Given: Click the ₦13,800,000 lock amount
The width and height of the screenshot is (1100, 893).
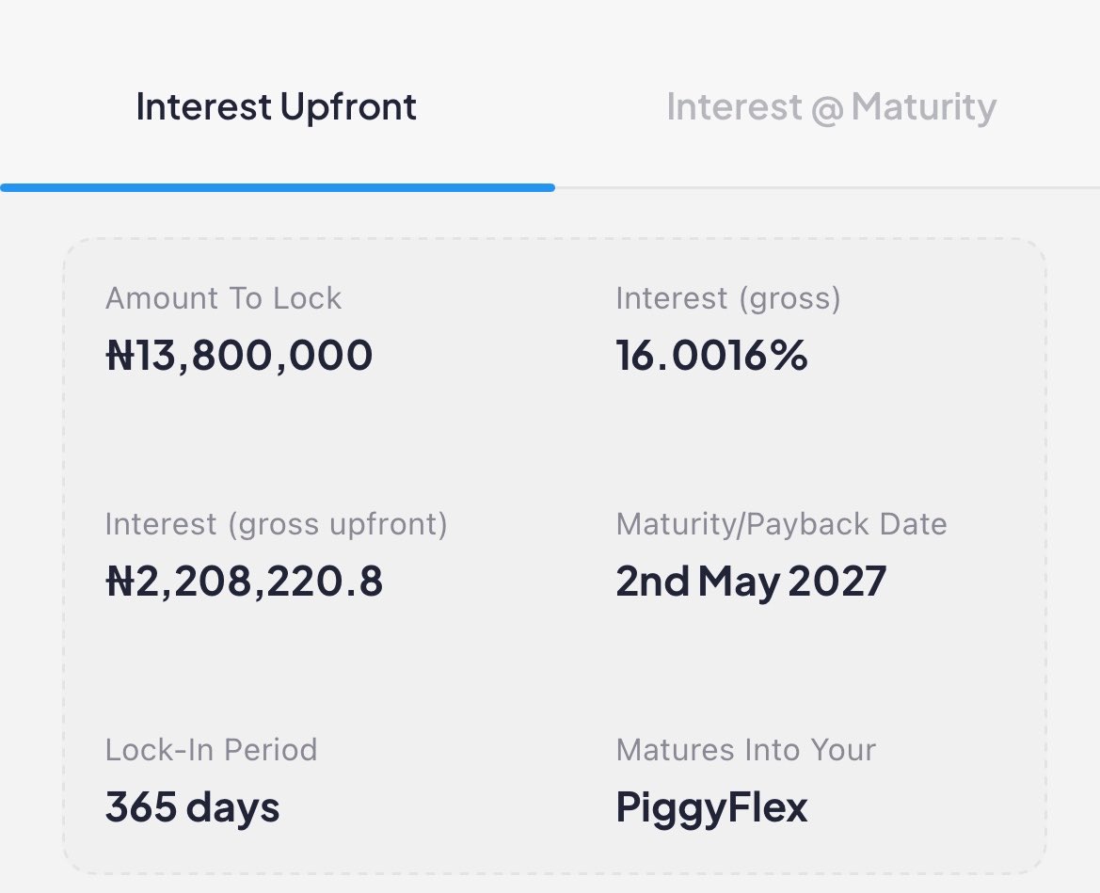Looking at the screenshot, I should click(238, 354).
